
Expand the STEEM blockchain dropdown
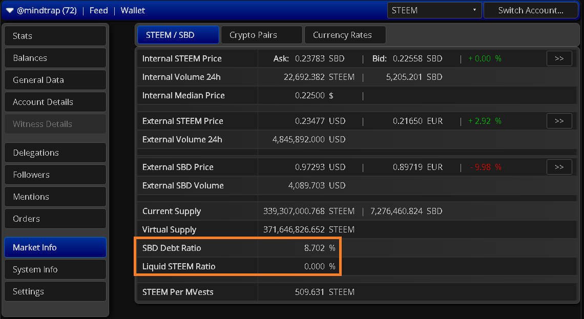click(434, 10)
